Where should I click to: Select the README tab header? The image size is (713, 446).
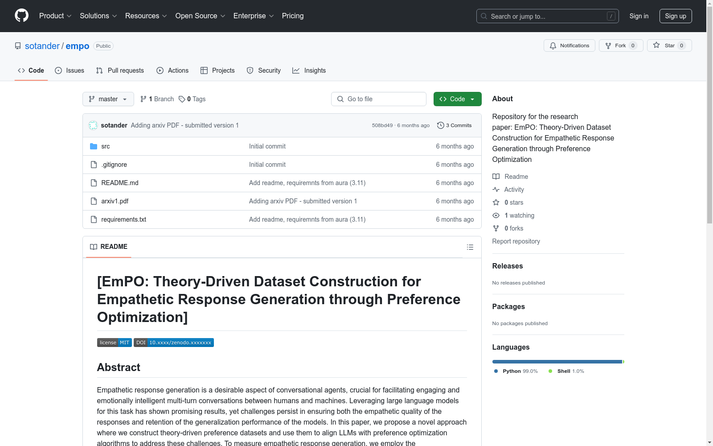pyautogui.click(x=109, y=247)
